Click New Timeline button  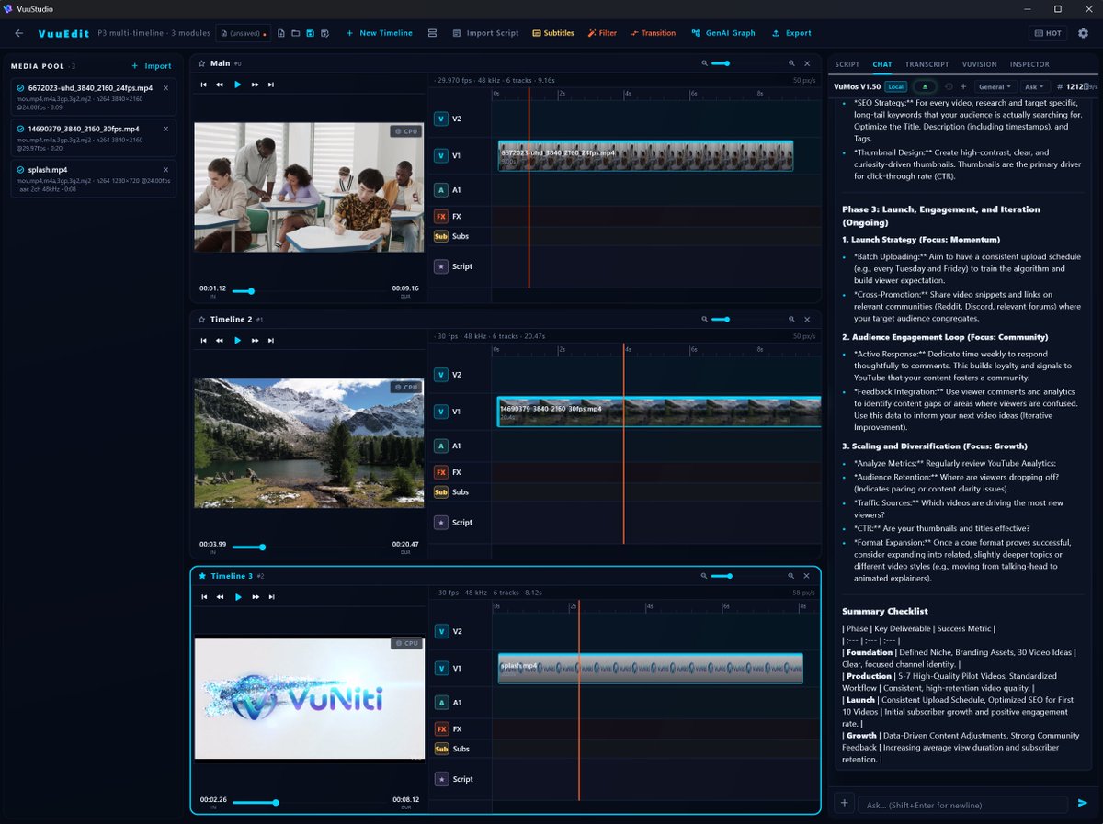click(x=379, y=33)
